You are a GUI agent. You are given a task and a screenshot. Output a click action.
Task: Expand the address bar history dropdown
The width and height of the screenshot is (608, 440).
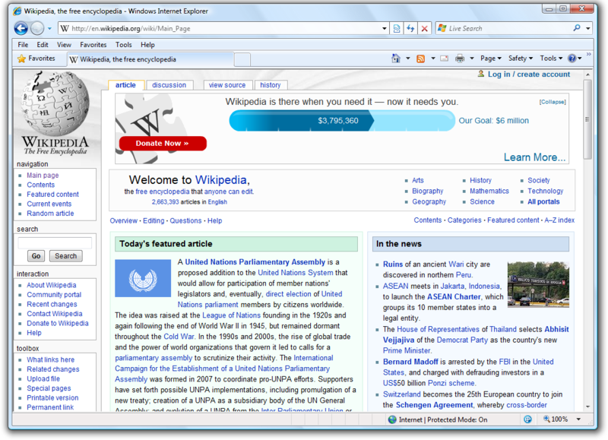tap(385, 28)
